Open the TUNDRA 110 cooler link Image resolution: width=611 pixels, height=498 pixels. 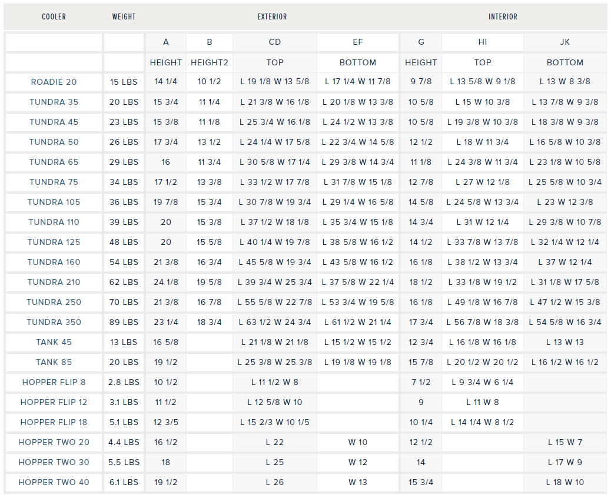point(54,222)
